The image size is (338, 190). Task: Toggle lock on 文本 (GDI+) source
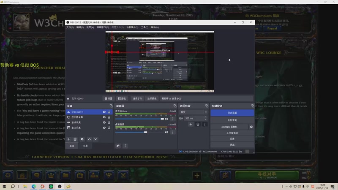[109, 112]
